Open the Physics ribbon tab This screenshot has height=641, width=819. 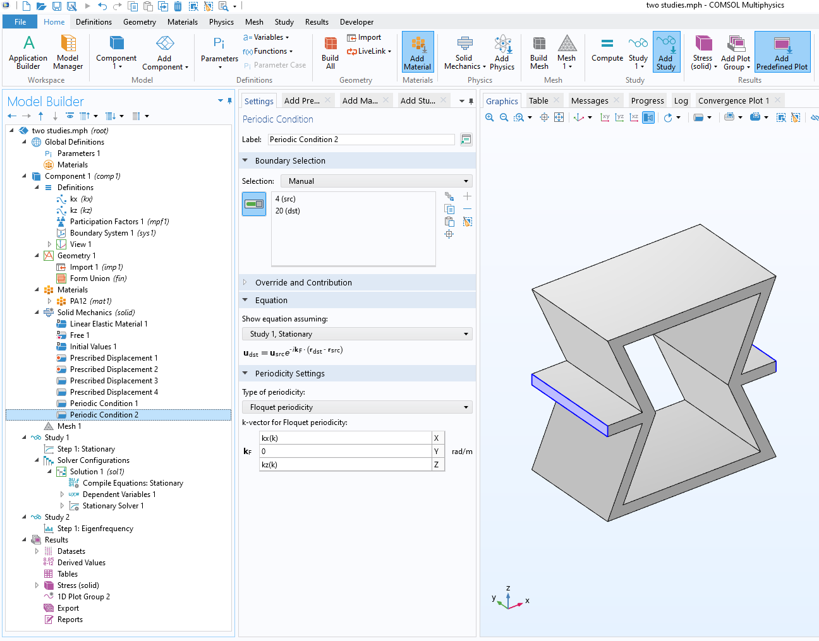click(x=221, y=22)
